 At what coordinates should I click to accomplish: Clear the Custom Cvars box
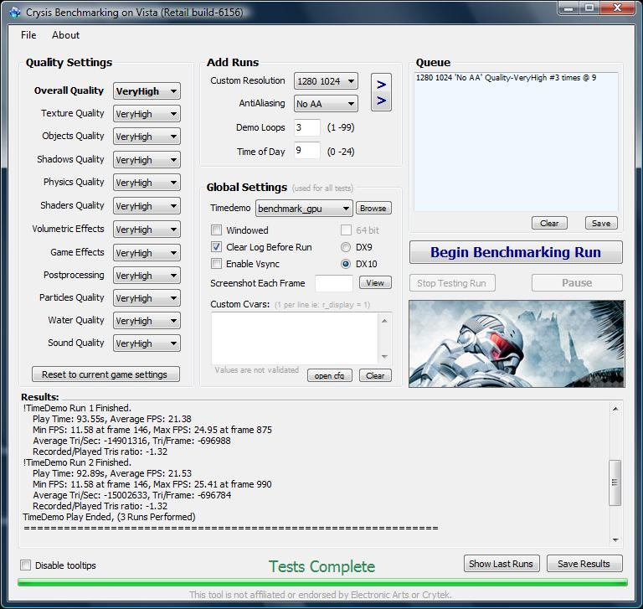point(375,375)
